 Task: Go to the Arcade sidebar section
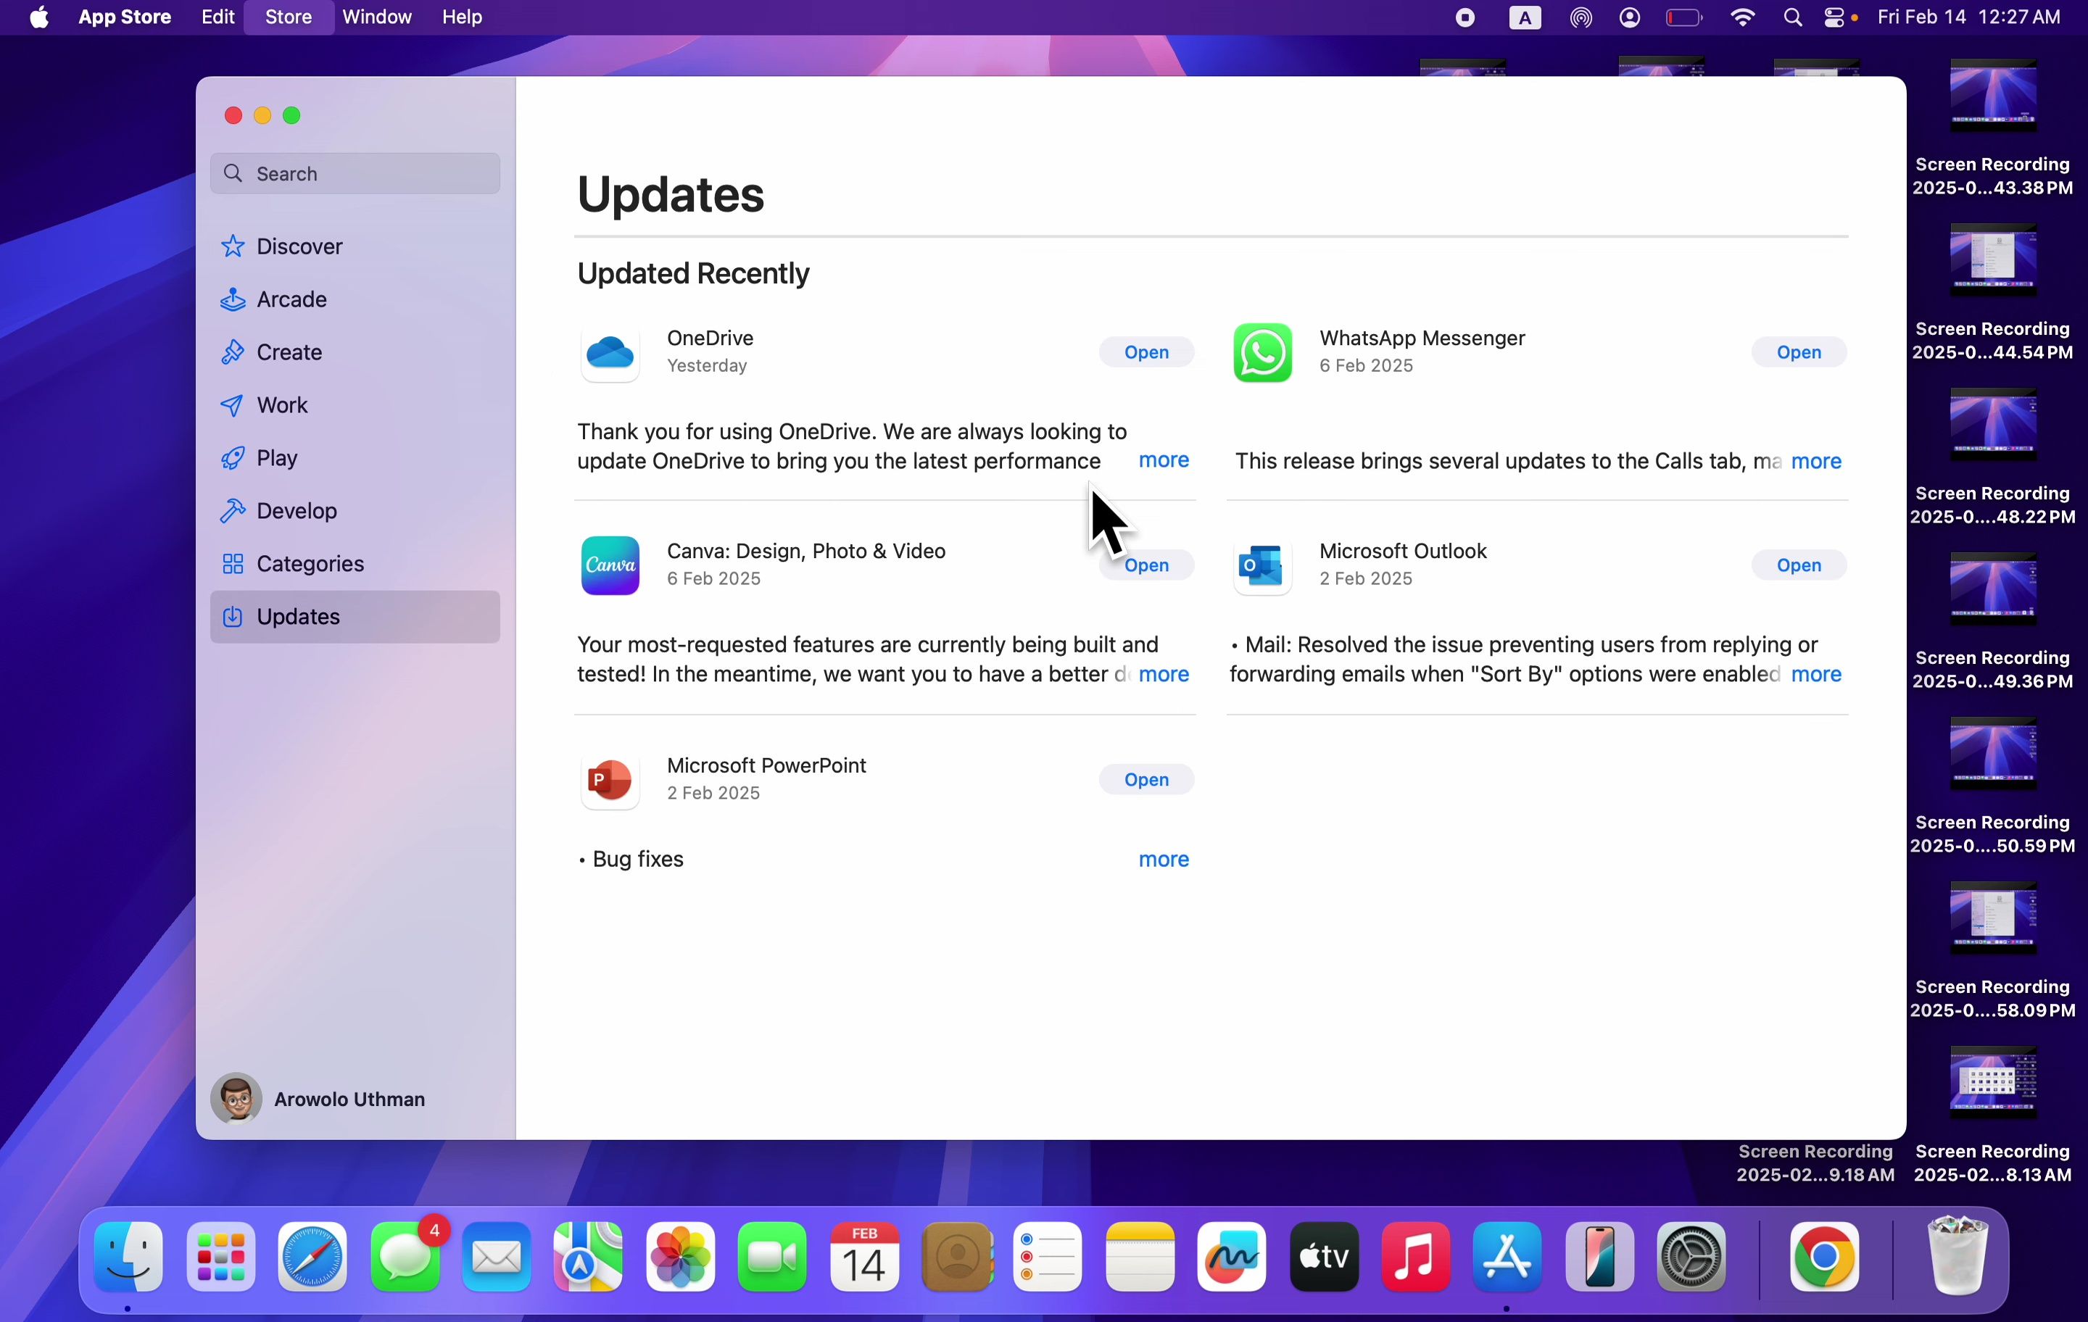[x=355, y=299]
